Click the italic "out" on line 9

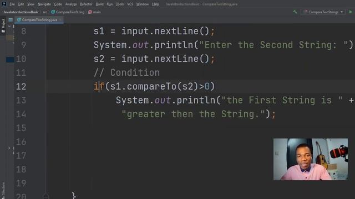click(140, 45)
